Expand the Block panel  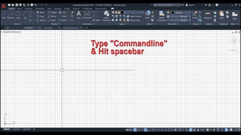(150, 24)
